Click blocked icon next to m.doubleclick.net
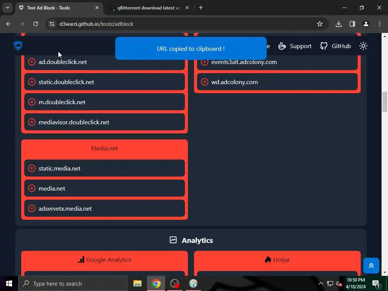Viewport: 388px width, 291px height. [32, 102]
